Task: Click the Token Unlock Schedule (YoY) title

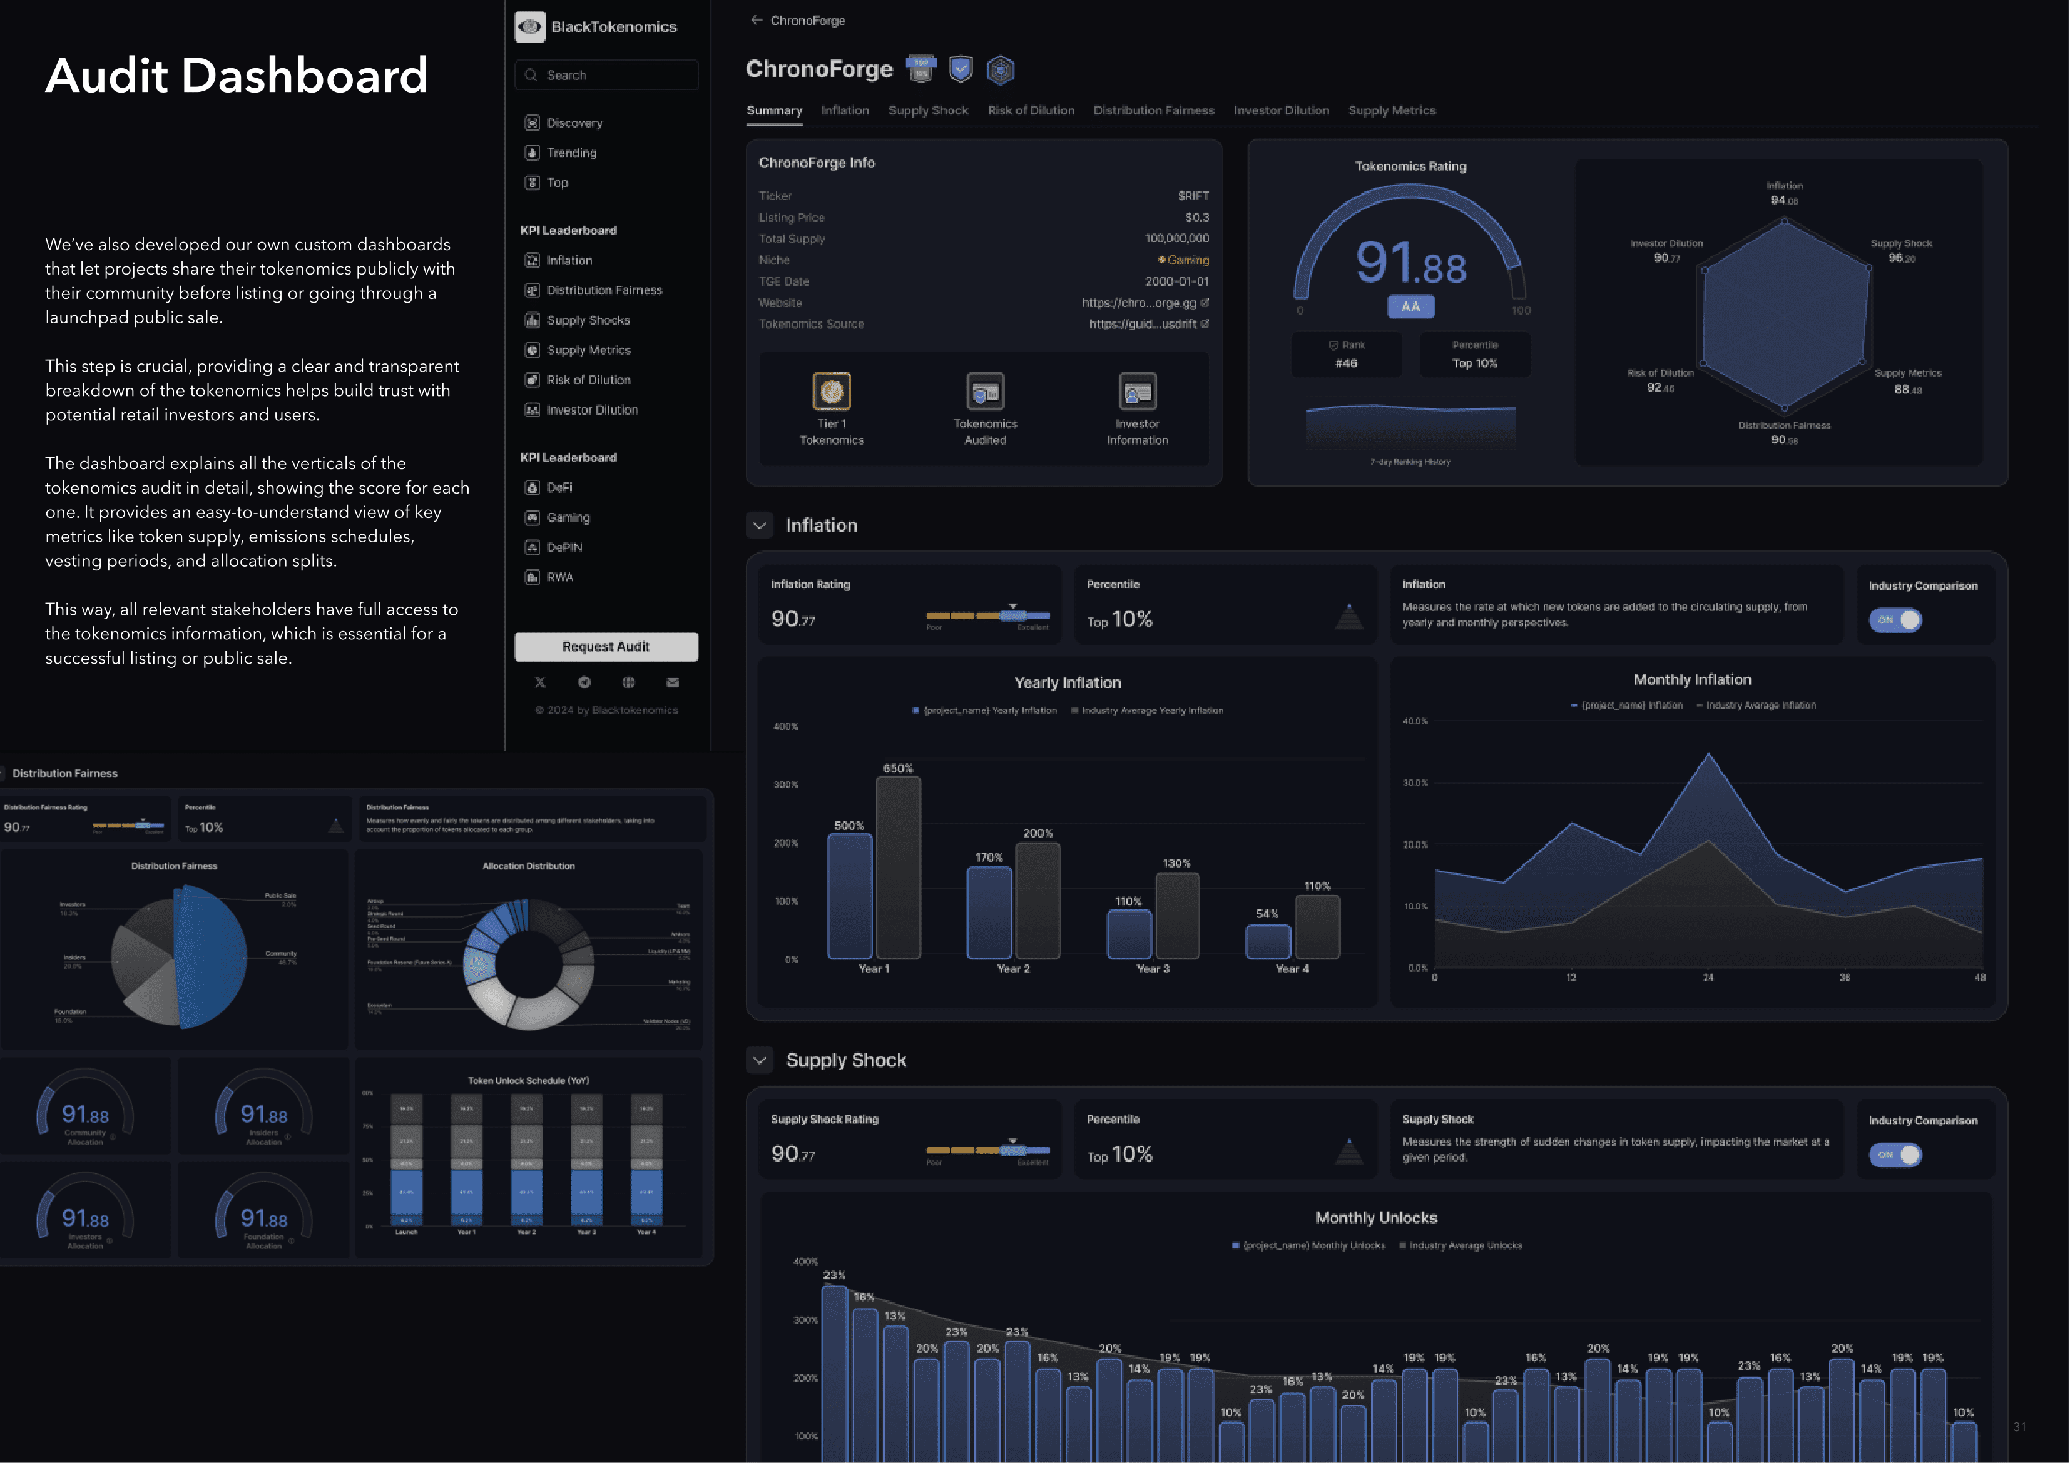Action: click(x=528, y=1080)
